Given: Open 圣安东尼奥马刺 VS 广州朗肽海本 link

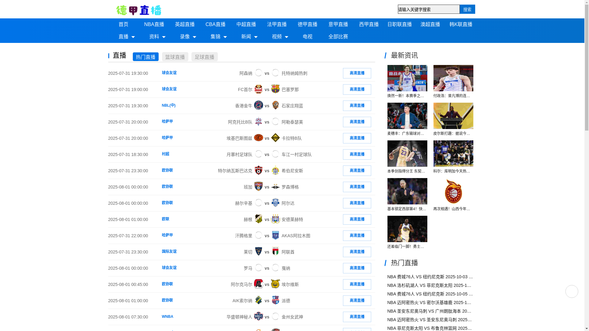Looking at the screenshot, I should click(429, 311).
